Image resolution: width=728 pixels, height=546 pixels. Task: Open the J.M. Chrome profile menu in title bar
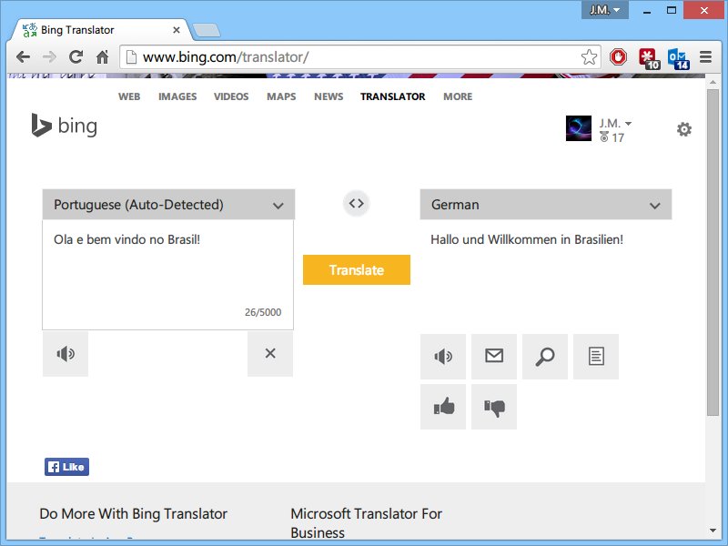(604, 10)
